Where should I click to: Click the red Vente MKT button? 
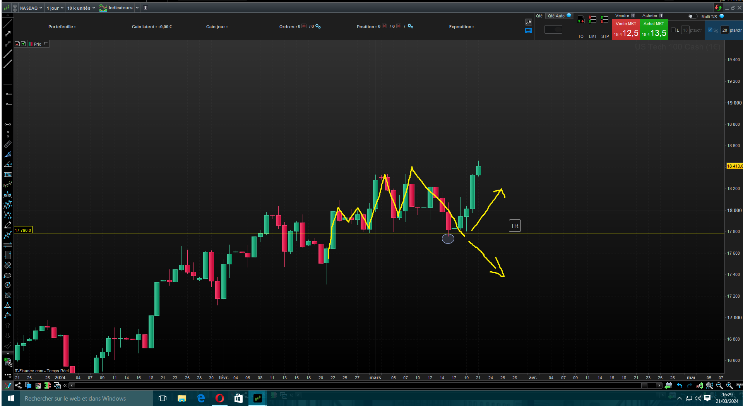coord(625,30)
